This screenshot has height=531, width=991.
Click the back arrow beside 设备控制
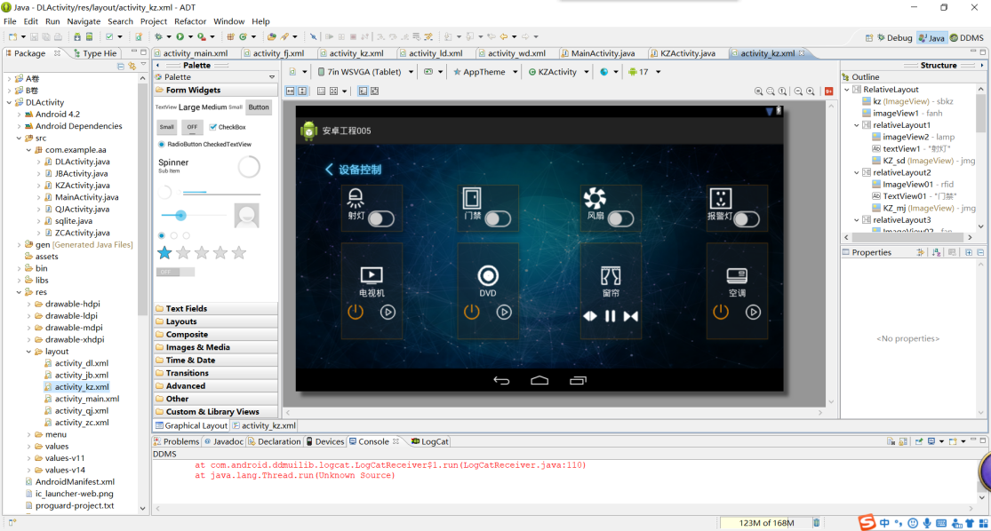329,170
